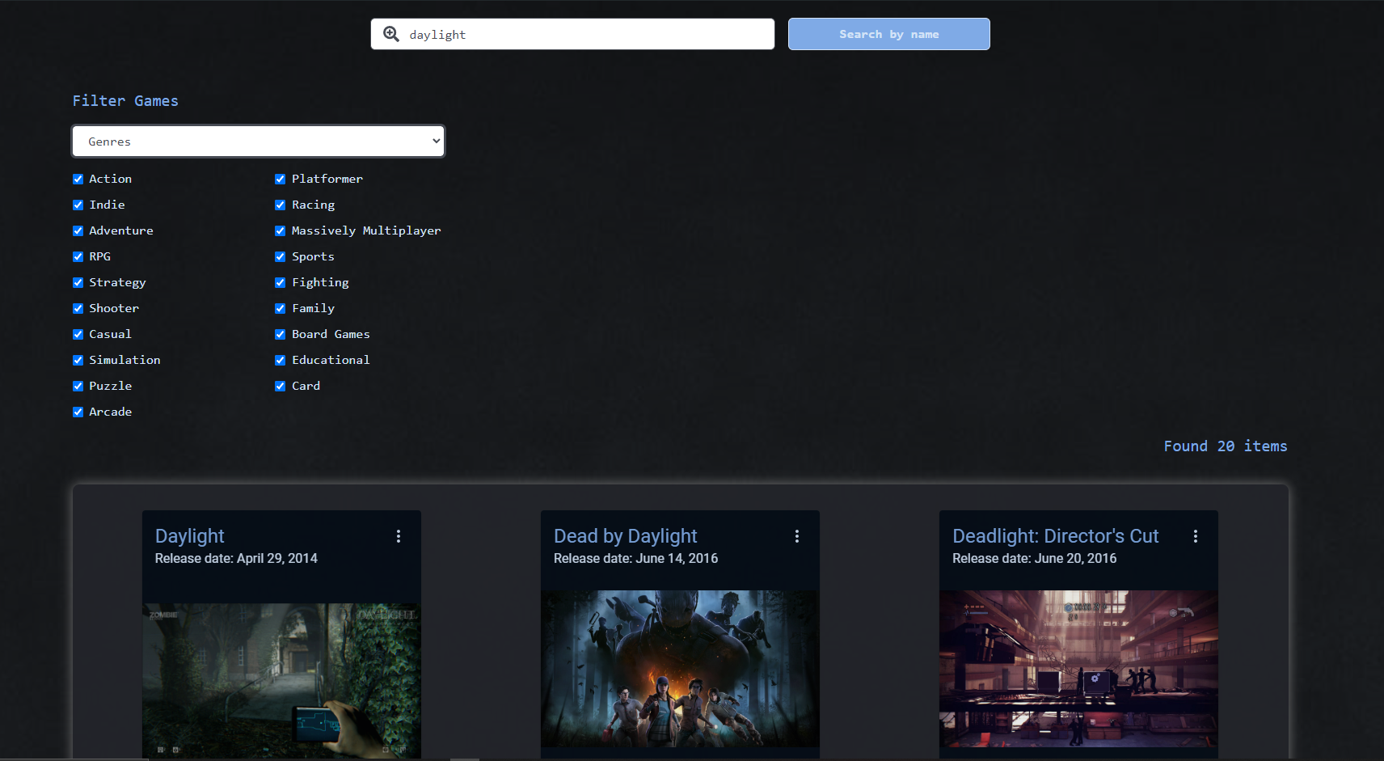Uncheck the Action genre checkbox
Screen dimensions: 1384x761
coord(78,180)
